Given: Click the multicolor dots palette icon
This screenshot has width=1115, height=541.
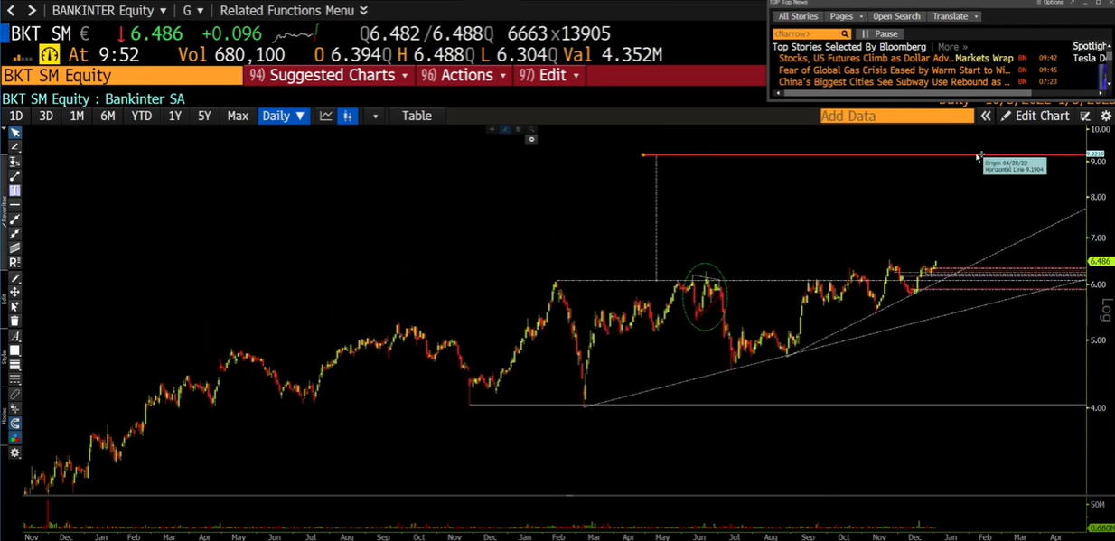Looking at the screenshot, I should (14, 437).
